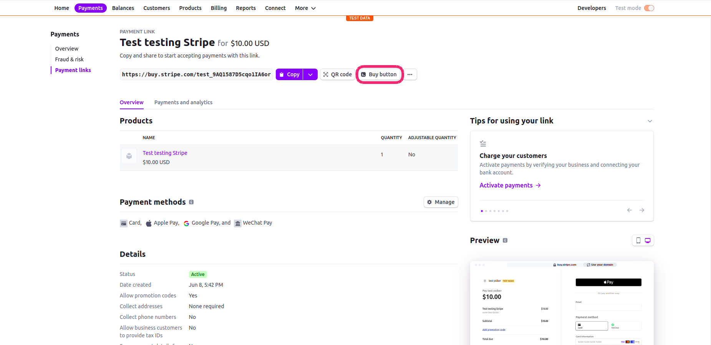Image resolution: width=711 pixels, height=345 pixels.
Task: Open Billing in top navigation
Action: point(219,8)
